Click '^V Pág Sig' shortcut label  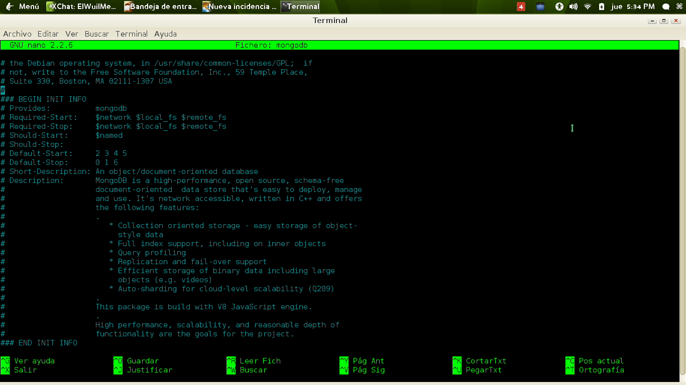pos(362,370)
